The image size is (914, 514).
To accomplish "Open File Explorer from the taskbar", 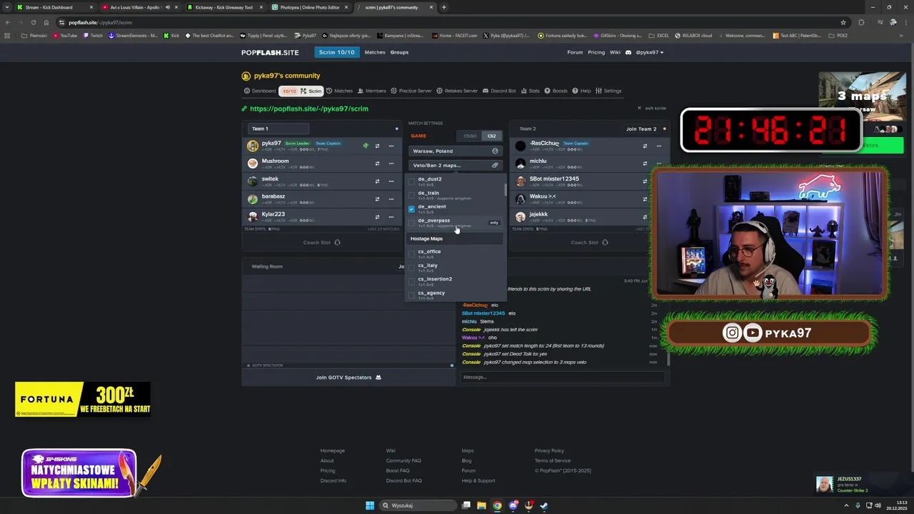I will [481, 505].
